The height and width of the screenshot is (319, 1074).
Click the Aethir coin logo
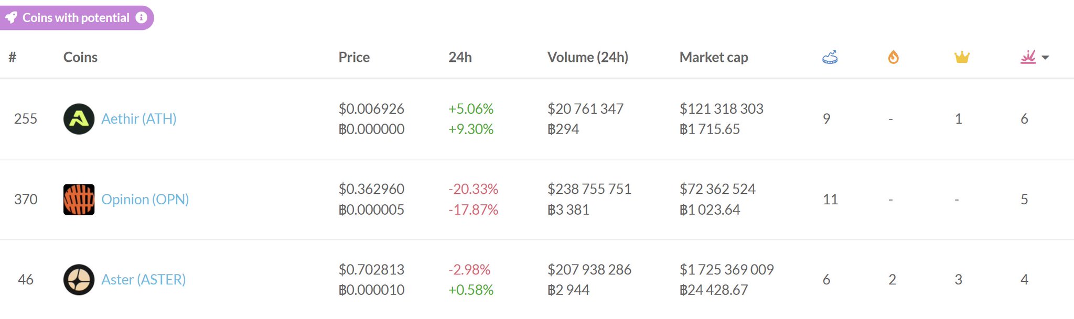(79, 119)
